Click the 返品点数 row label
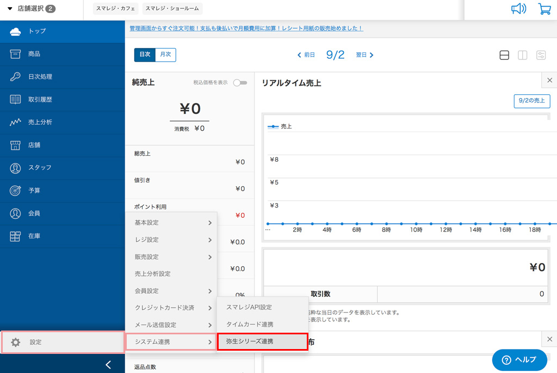 click(145, 367)
